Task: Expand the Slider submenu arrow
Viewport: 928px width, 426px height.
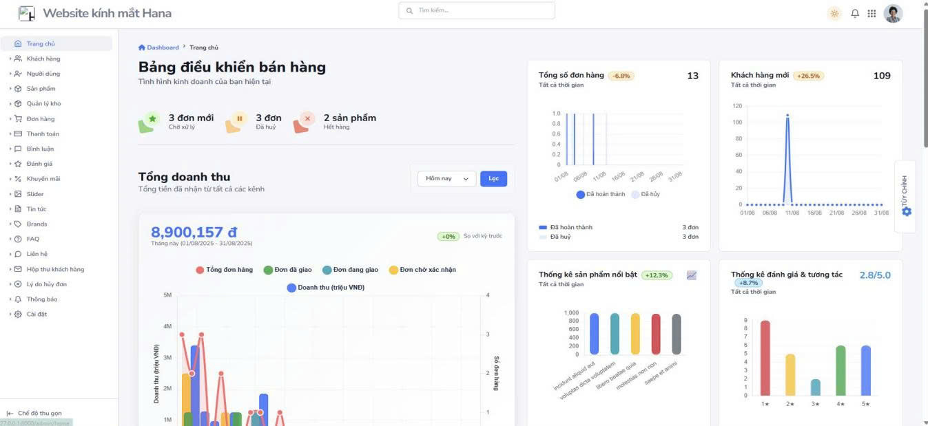Action: (x=10, y=194)
